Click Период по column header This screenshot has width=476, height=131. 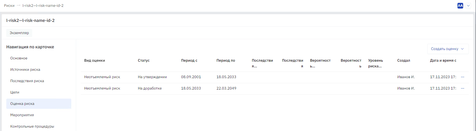point(226,61)
